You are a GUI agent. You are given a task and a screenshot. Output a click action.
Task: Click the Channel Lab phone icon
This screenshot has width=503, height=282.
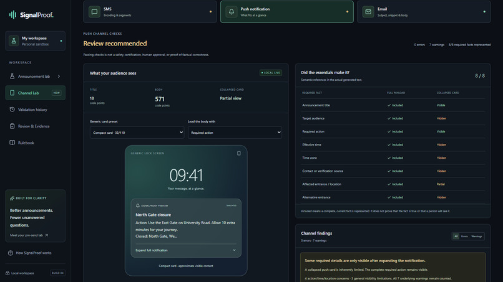[12, 93]
